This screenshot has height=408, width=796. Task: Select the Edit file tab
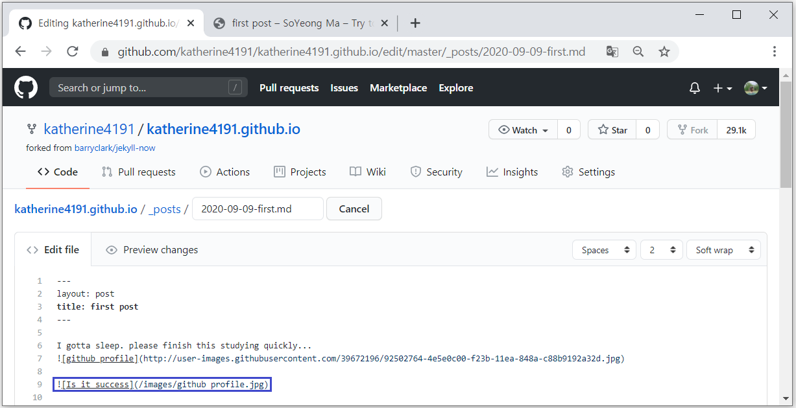(x=53, y=249)
